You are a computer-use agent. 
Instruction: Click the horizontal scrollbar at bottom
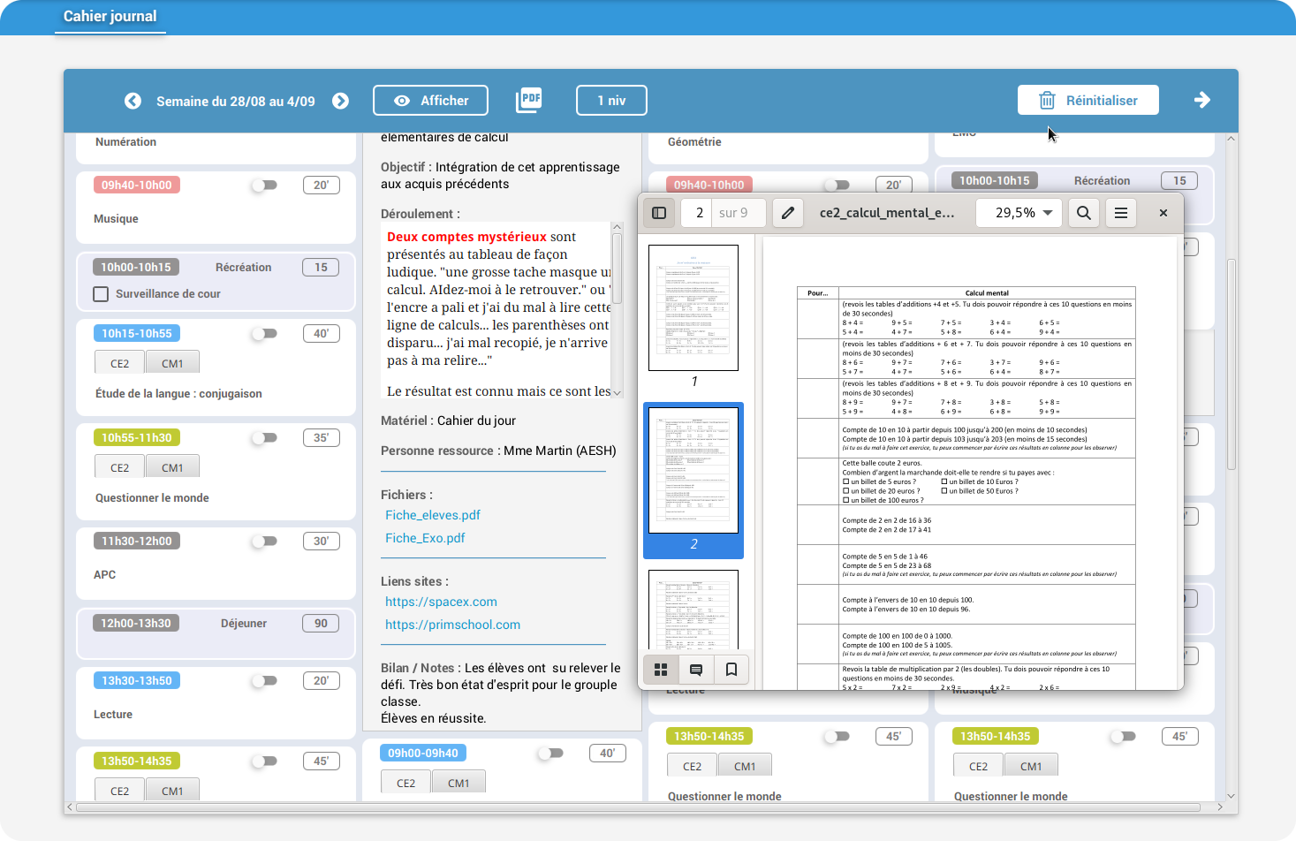point(638,807)
